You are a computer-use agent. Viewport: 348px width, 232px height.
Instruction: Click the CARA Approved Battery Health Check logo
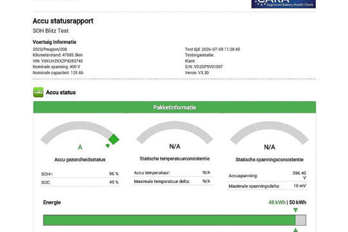point(284,4)
